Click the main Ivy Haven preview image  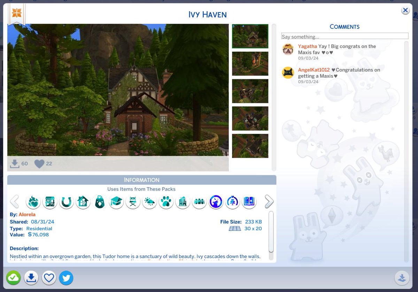(x=118, y=90)
